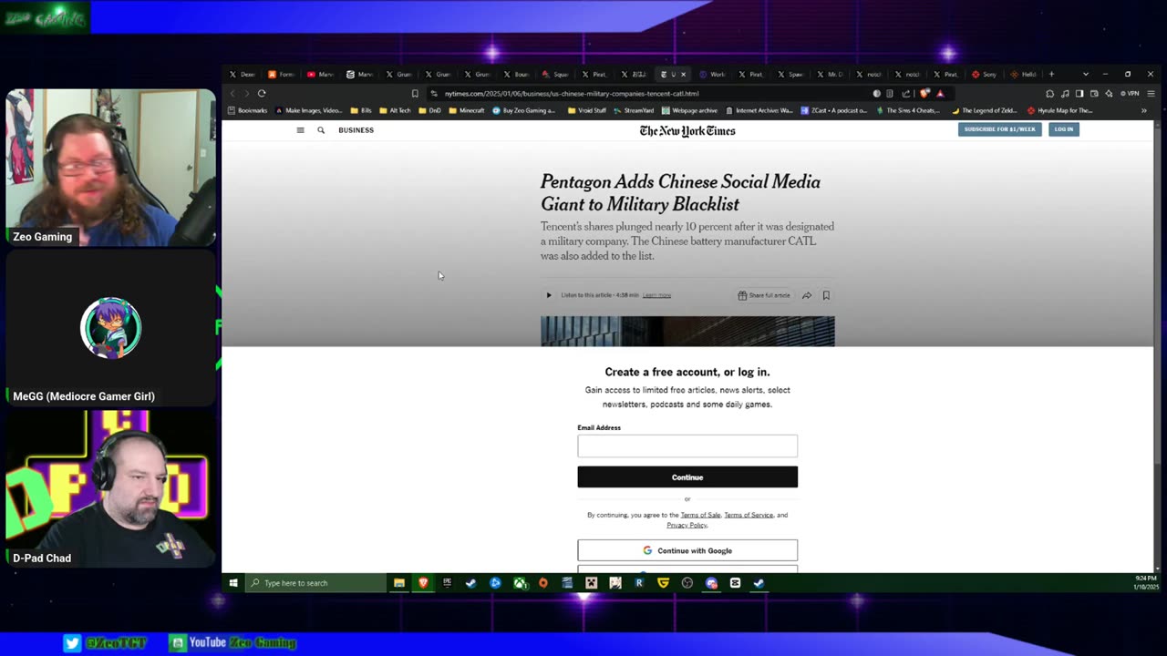Viewport: 1167px width, 656px height.
Task: Open the NYTimes sections hamburger menu
Action: 300,130
